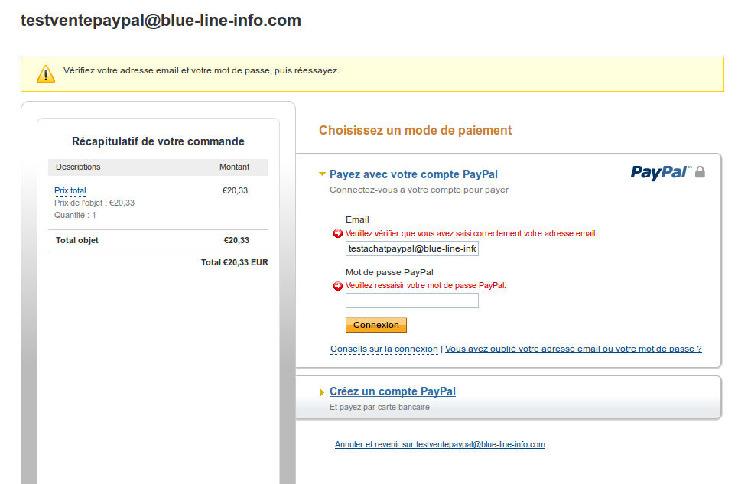751x484 pixels.
Task: Open the "Conseils sur la connexion" link
Action: coord(384,349)
